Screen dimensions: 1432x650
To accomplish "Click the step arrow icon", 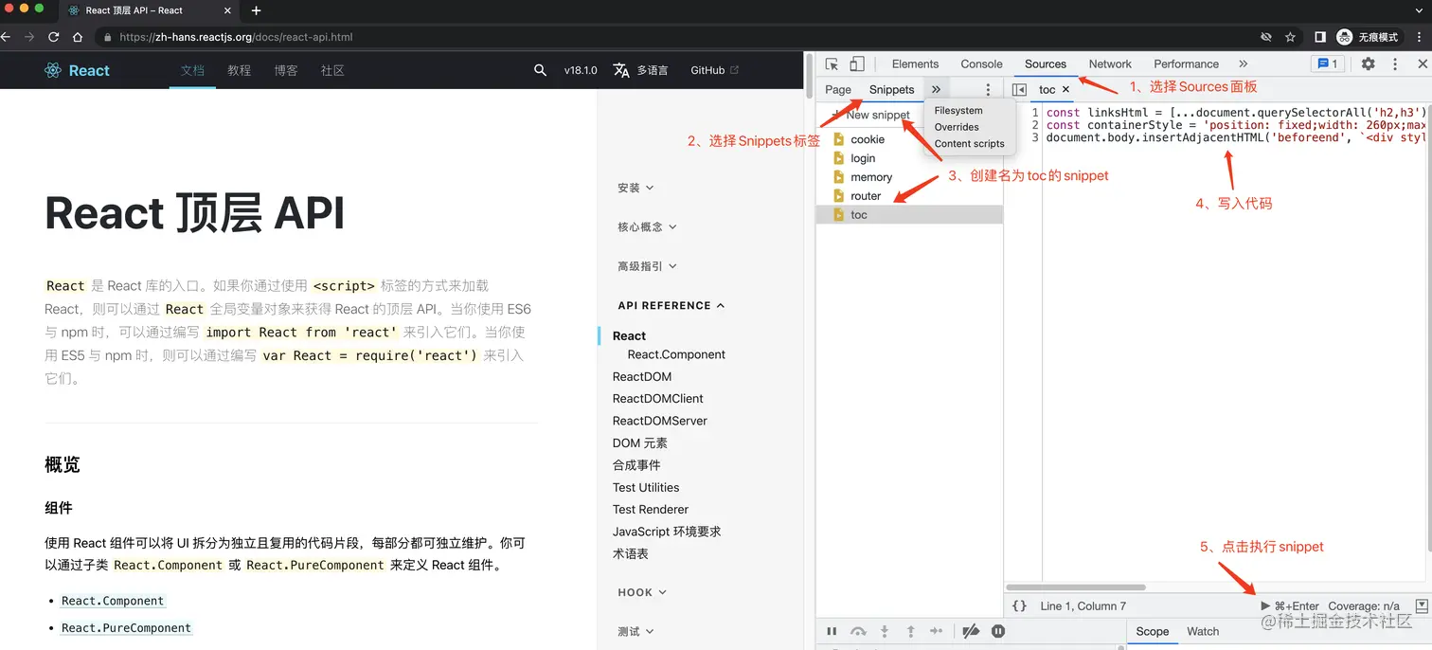I will (936, 631).
